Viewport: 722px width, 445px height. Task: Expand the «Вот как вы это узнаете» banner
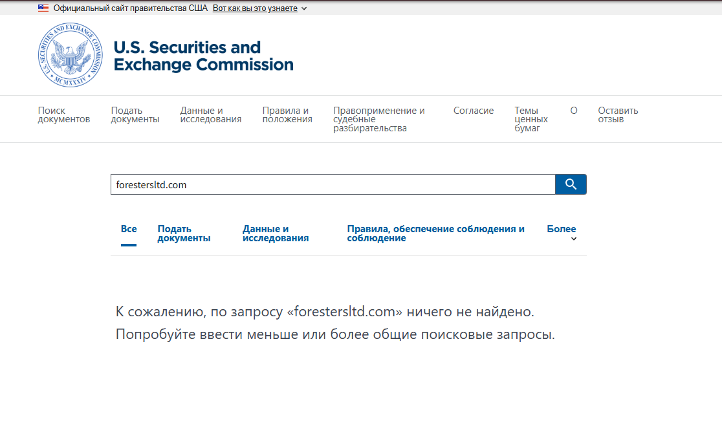pyautogui.click(x=259, y=8)
